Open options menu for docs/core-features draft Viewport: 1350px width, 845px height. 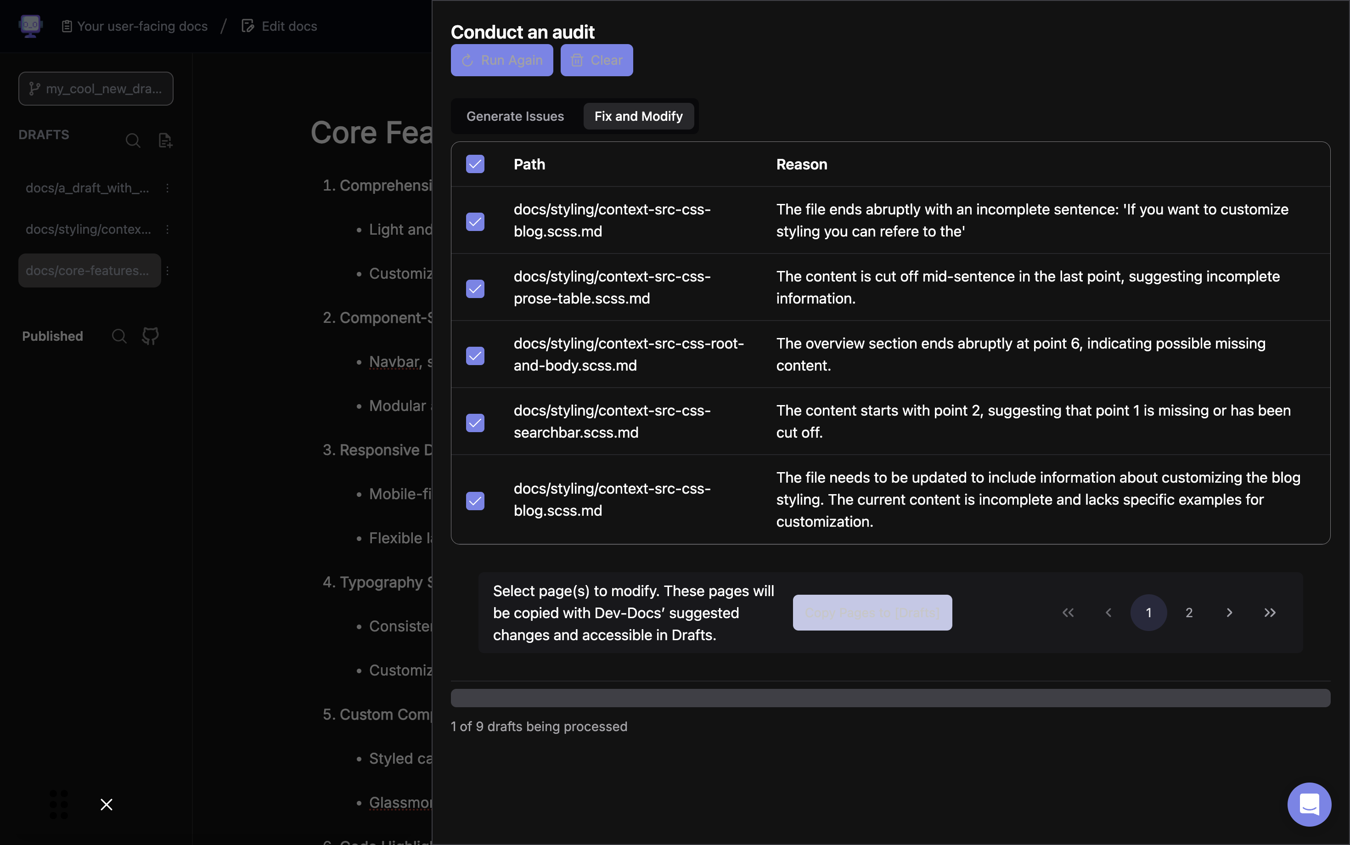coord(168,270)
